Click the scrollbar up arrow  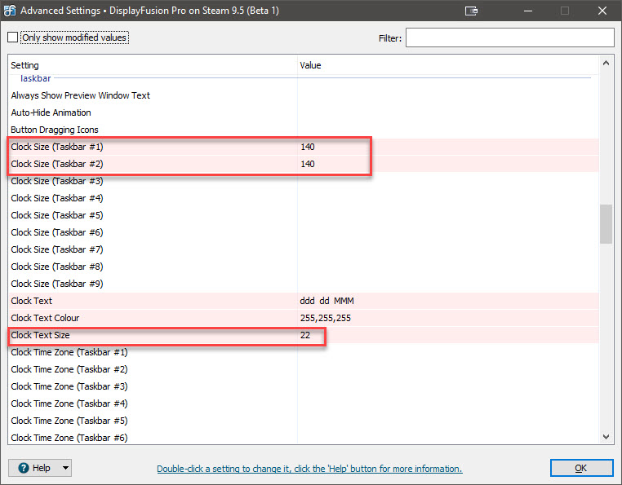[606, 64]
